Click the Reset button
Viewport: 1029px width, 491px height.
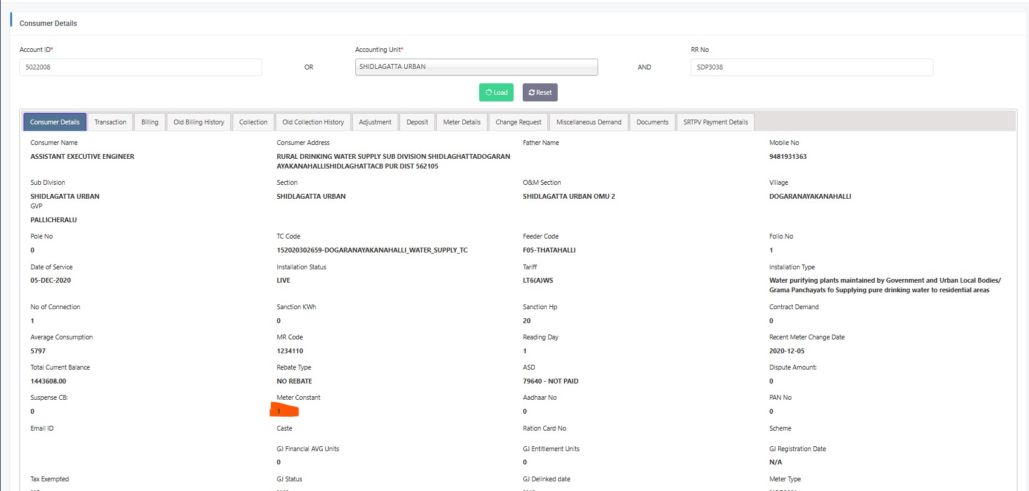tap(540, 92)
